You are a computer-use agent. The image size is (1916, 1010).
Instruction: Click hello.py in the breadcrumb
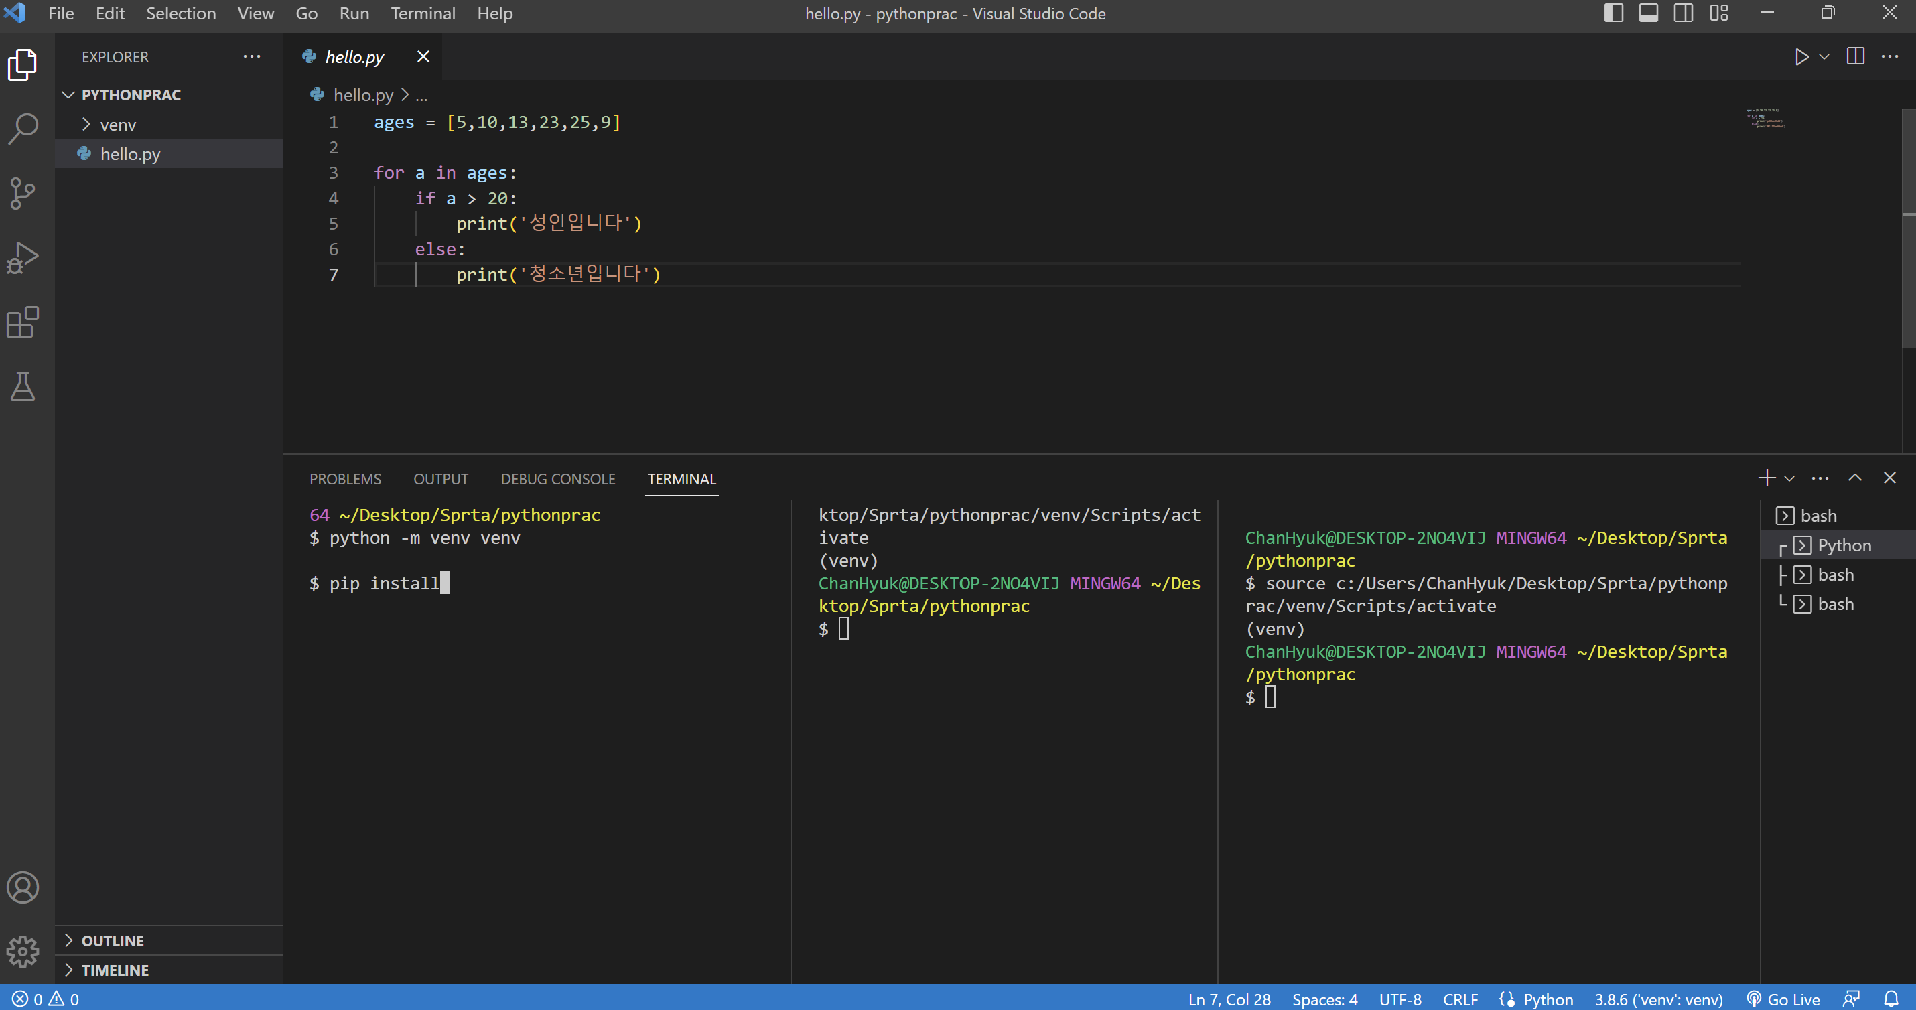pos(363,95)
